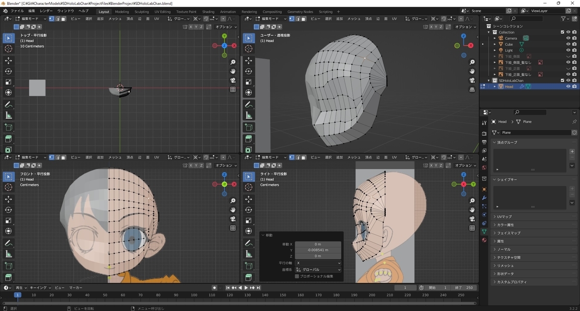Jump to the timeline end frame
The width and height of the screenshot is (580, 311).
(x=259, y=288)
